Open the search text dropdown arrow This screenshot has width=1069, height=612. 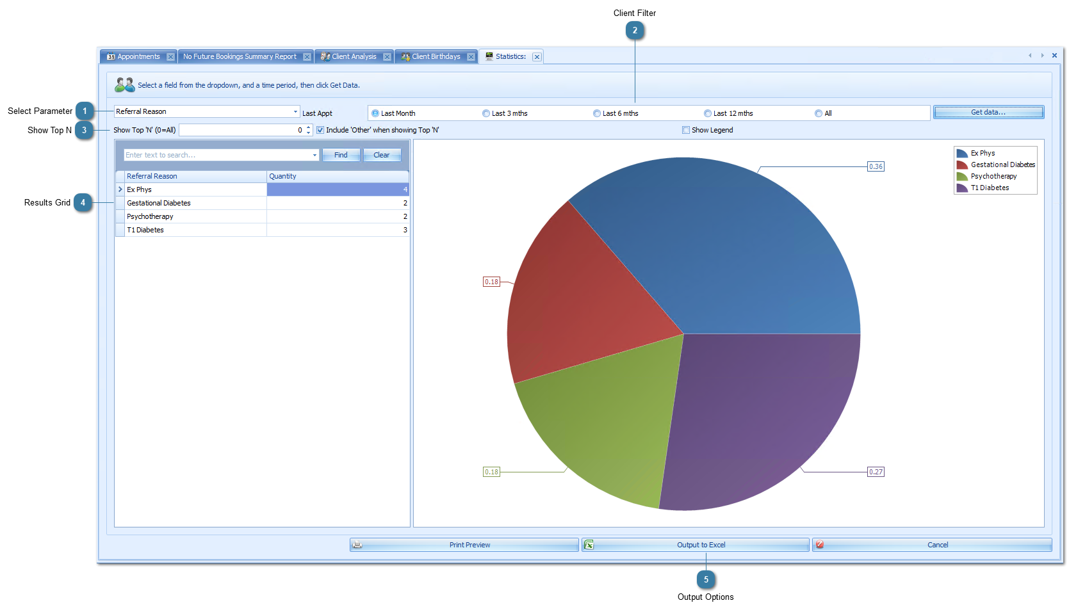point(314,155)
